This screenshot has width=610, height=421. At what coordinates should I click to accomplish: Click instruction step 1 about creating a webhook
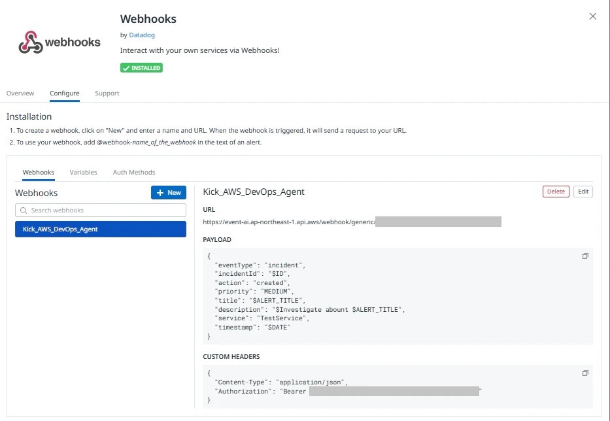coord(208,131)
